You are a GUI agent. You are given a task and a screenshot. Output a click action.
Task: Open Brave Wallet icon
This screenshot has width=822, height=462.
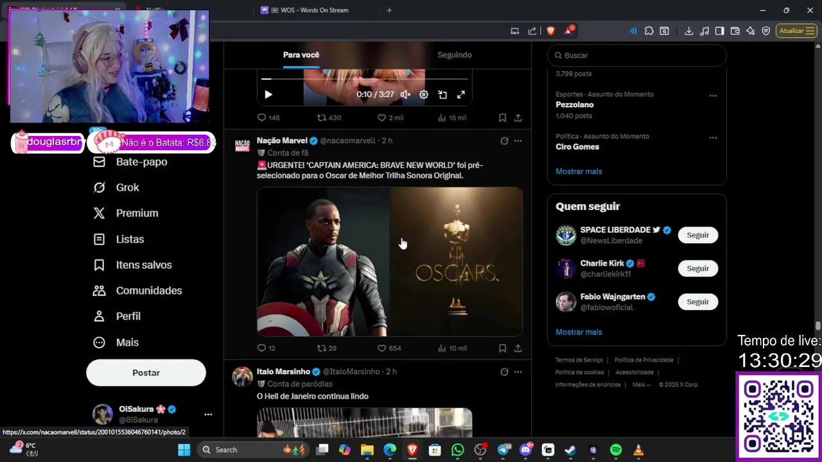coord(735,31)
